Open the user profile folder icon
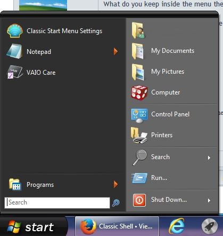This screenshot has width=223, height=236. [138, 30]
